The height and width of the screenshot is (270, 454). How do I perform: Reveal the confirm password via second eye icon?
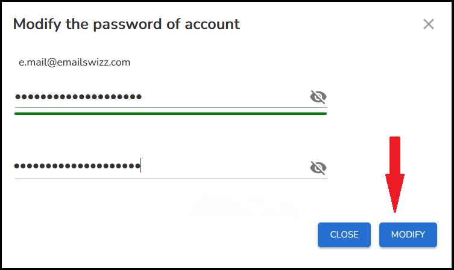click(x=318, y=168)
